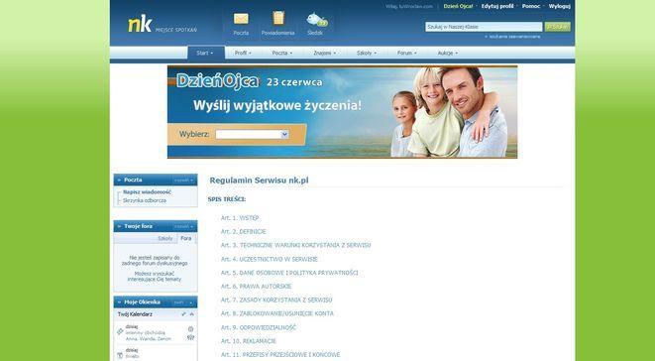Open the Znajomi navigation menu
Image resolution: width=655 pixels, height=361 pixels.
point(325,54)
